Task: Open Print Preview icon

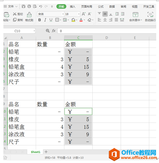Action: (35, 6)
